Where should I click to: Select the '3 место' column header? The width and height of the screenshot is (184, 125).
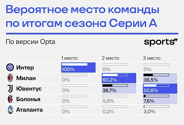coord(151,58)
